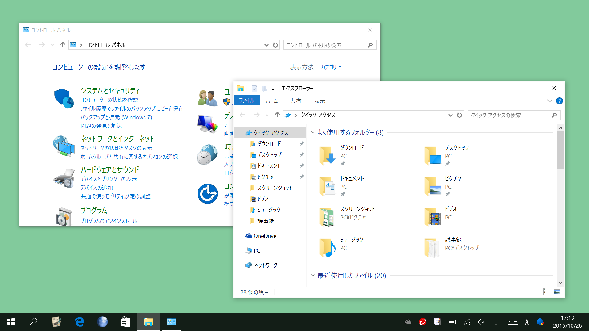The width and height of the screenshot is (589, 331).
Task: Open プログラムのアンインストール in Control Panel
Action: [x=108, y=221]
